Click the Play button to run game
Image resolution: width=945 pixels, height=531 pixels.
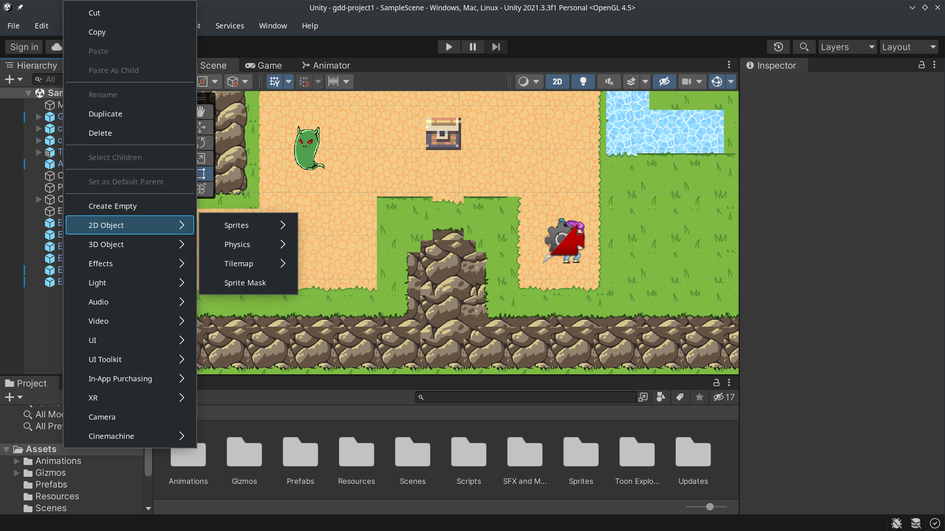(x=449, y=47)
